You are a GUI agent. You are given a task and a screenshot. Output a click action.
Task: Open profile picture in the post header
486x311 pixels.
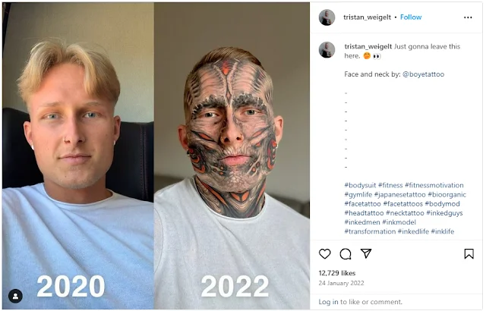tap(327, 17)
